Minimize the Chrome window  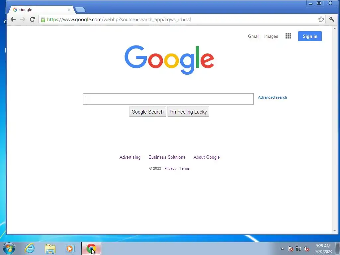[x=311, y=3]
